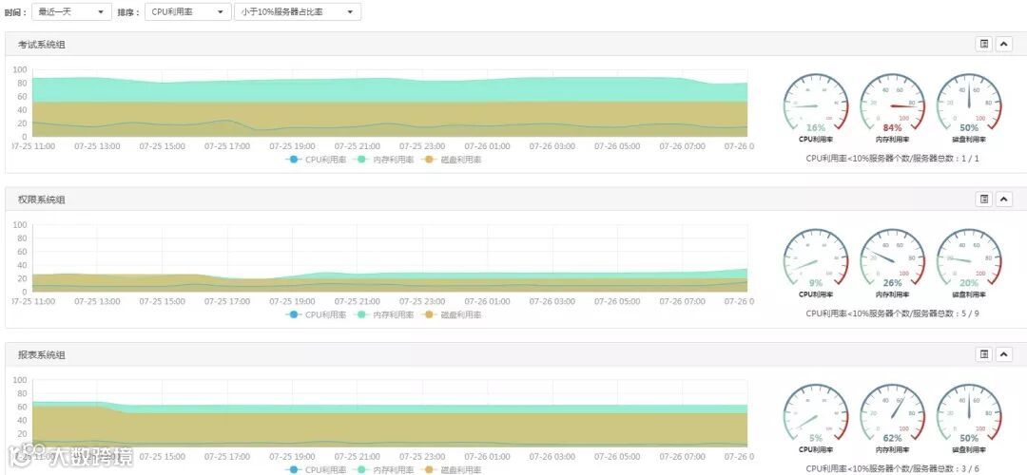The width and height of the screenshot is (1027, 475).
Task: Toggle 磁盘利用率 legend series in 考试系统组 chart
Action: click(x=452, y=160)
